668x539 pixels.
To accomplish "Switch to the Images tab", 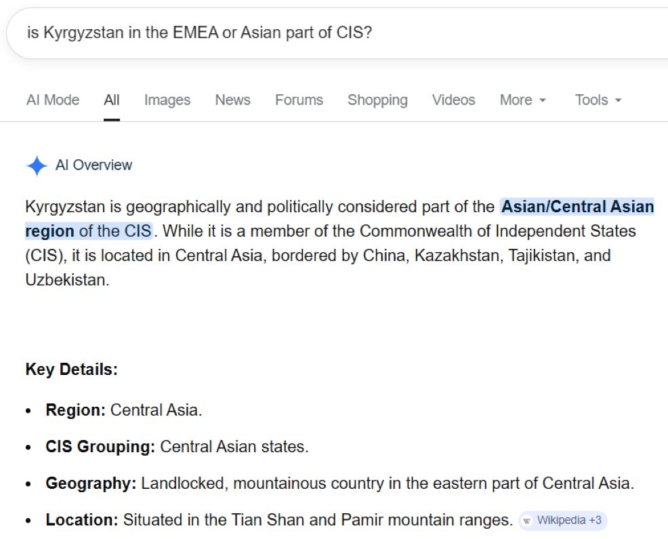I will (x=167, y=100).
